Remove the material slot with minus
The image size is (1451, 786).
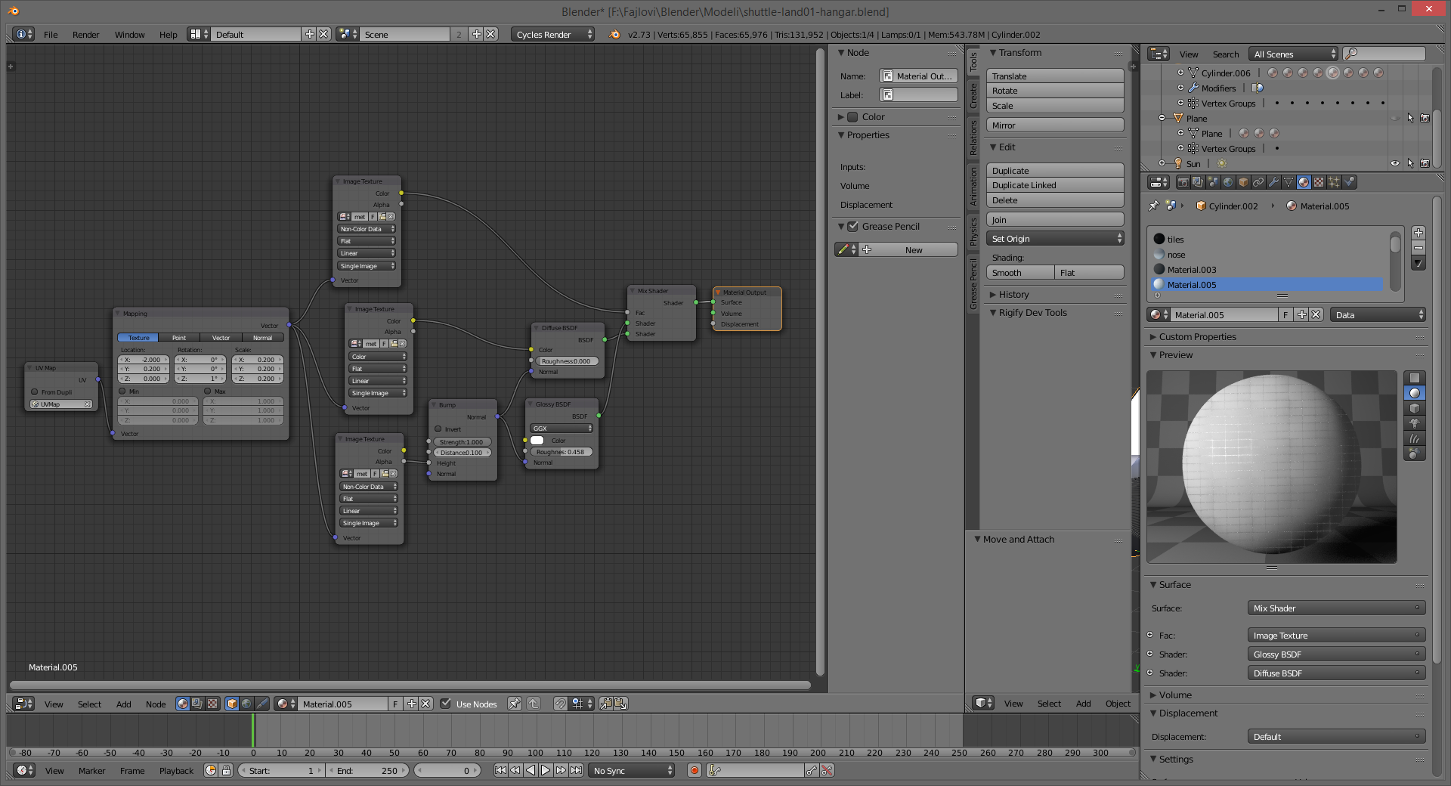1419,248
